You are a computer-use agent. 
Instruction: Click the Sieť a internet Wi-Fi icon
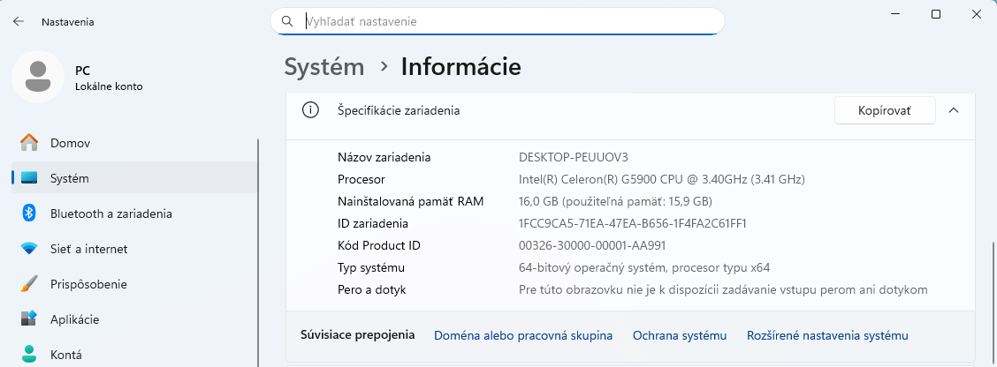(x=29, y=249)
